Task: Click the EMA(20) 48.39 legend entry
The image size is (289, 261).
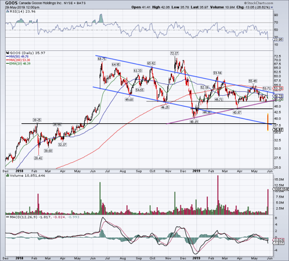Action: [18, 64]
